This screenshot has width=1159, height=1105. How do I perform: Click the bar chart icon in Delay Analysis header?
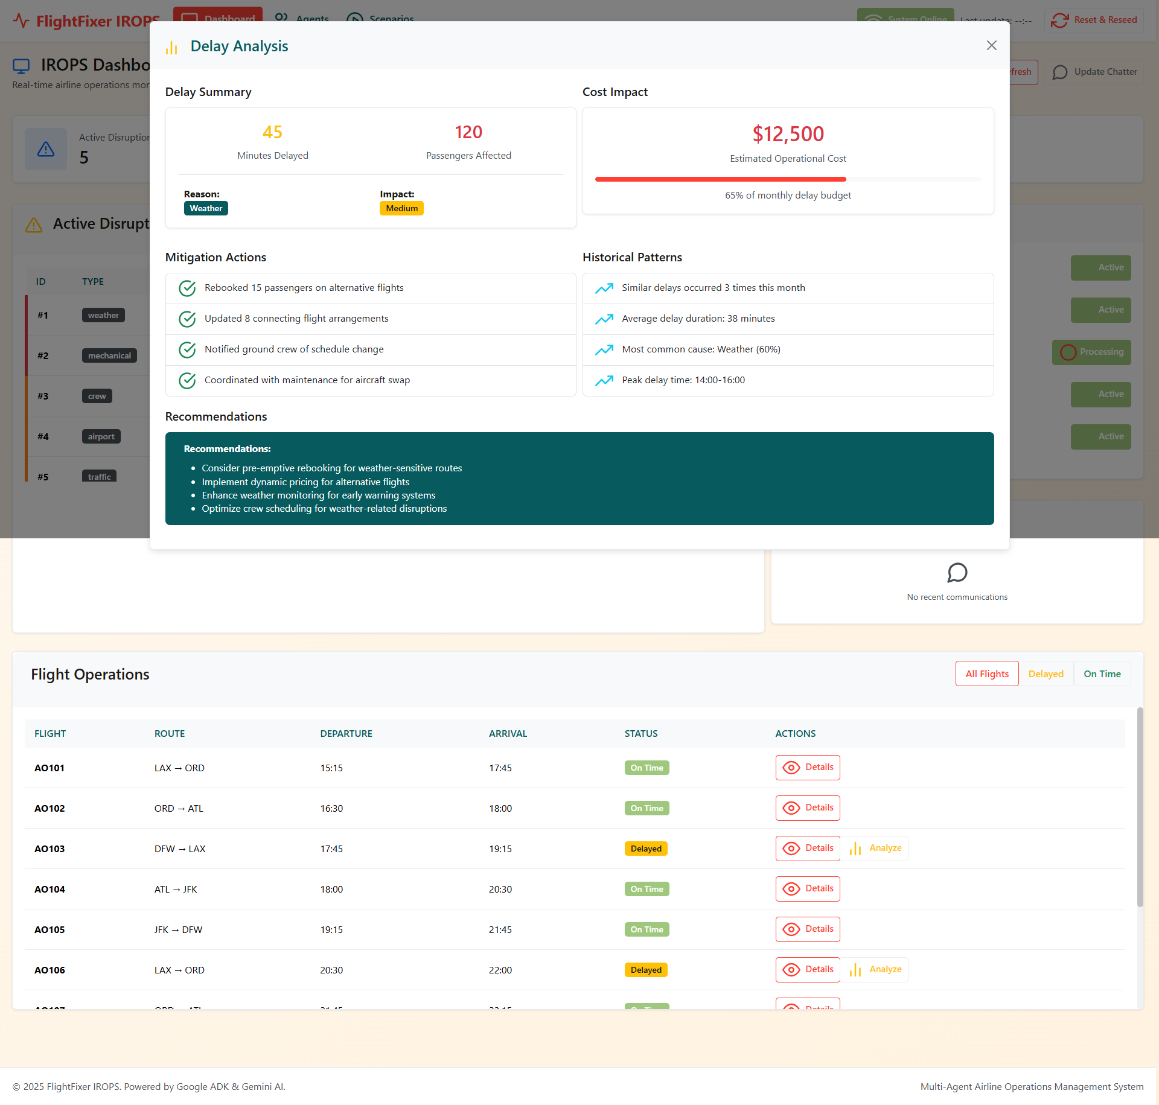172,46
